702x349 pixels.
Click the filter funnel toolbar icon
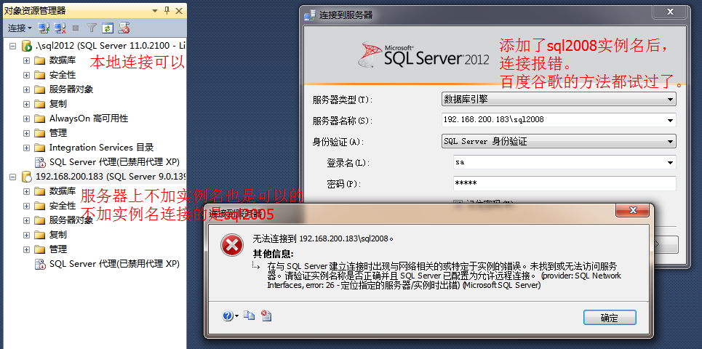pos(92,28)
